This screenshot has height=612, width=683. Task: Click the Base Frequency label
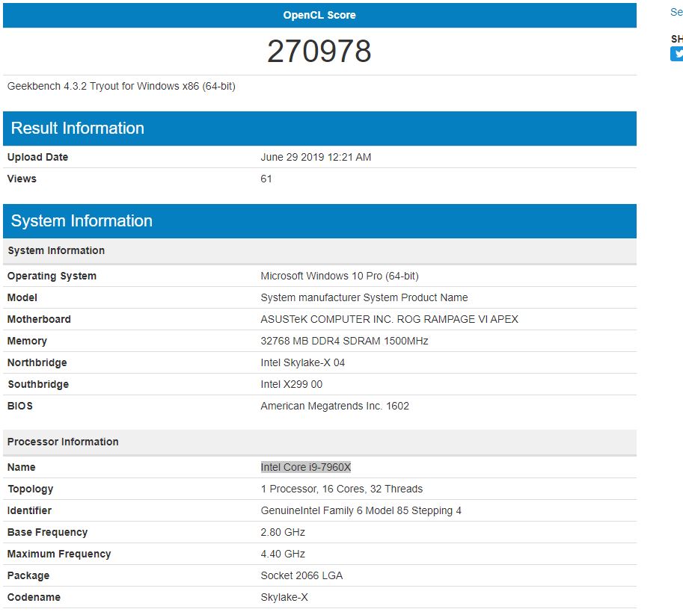[47, 532]
